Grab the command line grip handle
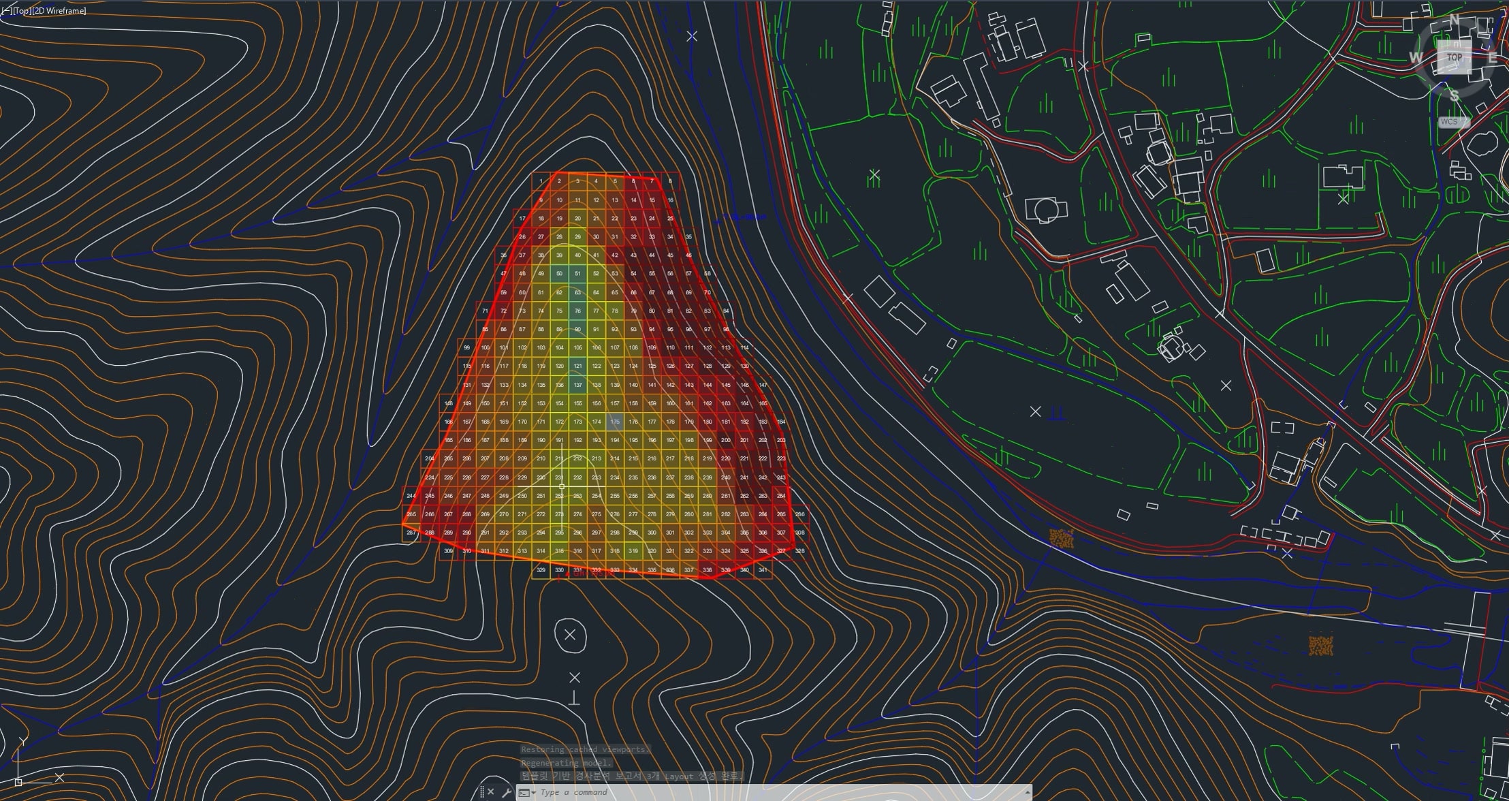This screenshot has width=1509, height=801. pos(482,792)
